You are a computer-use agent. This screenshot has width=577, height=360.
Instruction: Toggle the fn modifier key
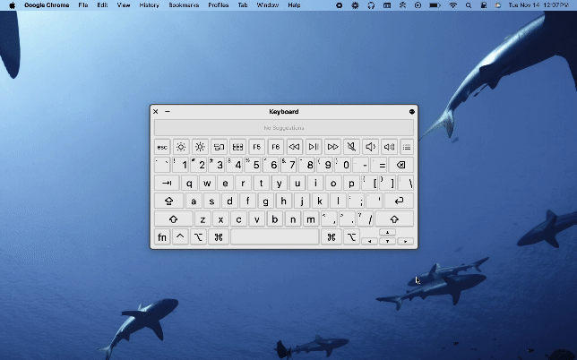(x=162, y=237)
